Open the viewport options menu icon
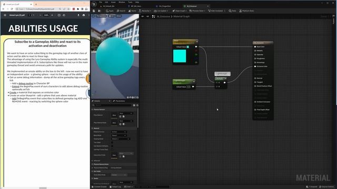This screenshot has width=337, height=189. [93, 16]
